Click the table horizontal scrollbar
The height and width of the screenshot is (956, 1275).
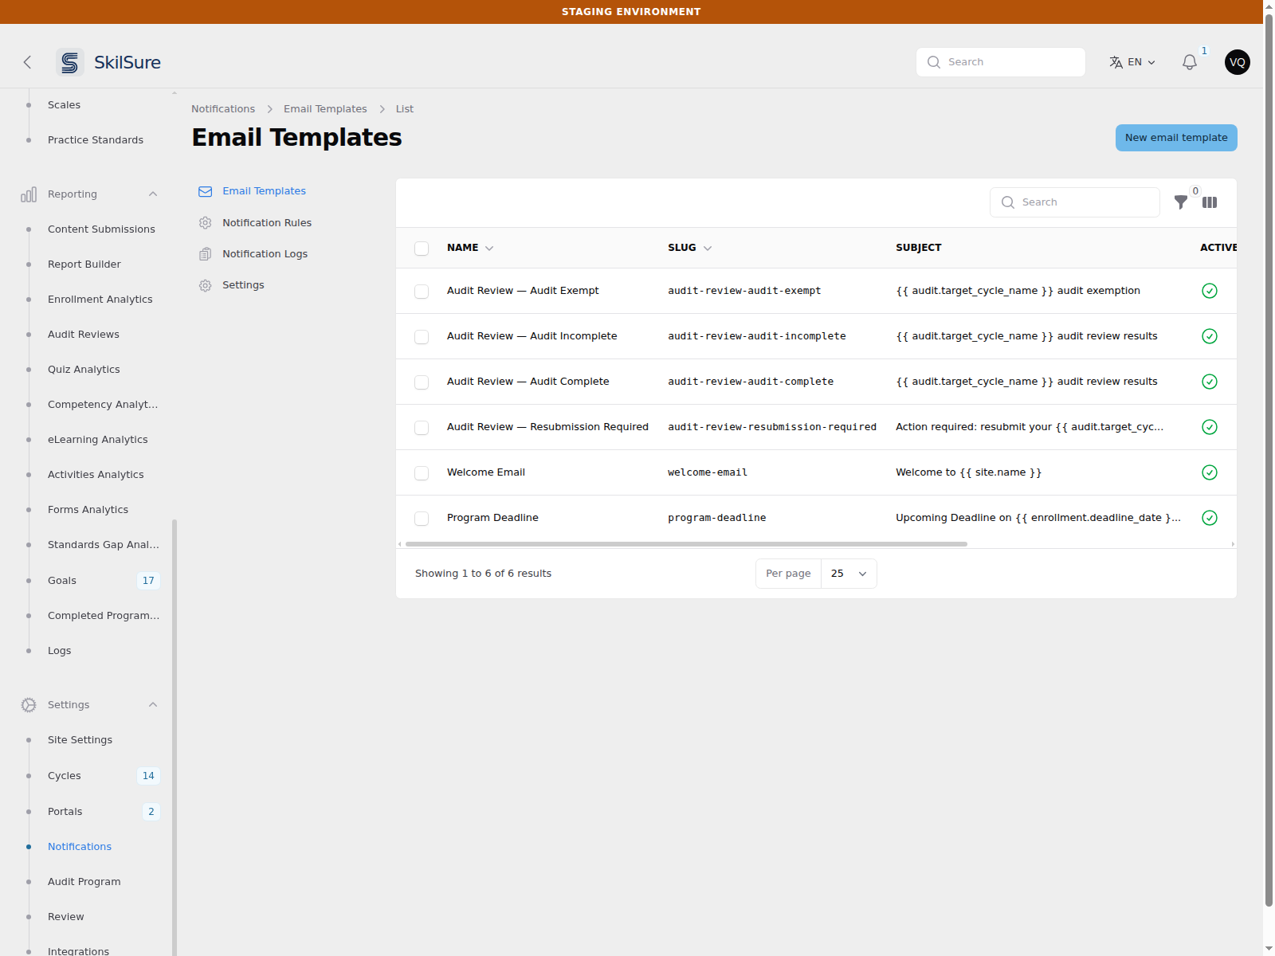(686, 544)
